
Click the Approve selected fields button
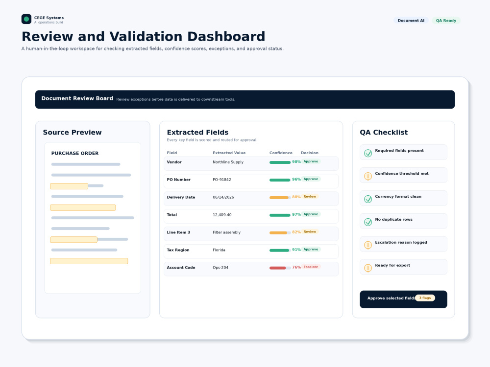[x=403, y=299]
